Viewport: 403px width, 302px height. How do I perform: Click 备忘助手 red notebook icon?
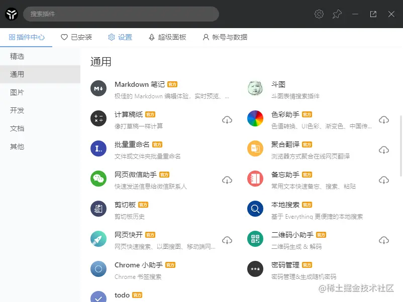255,179
